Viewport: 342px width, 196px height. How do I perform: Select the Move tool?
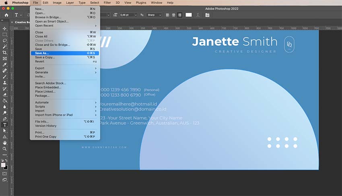coord(4,29)
